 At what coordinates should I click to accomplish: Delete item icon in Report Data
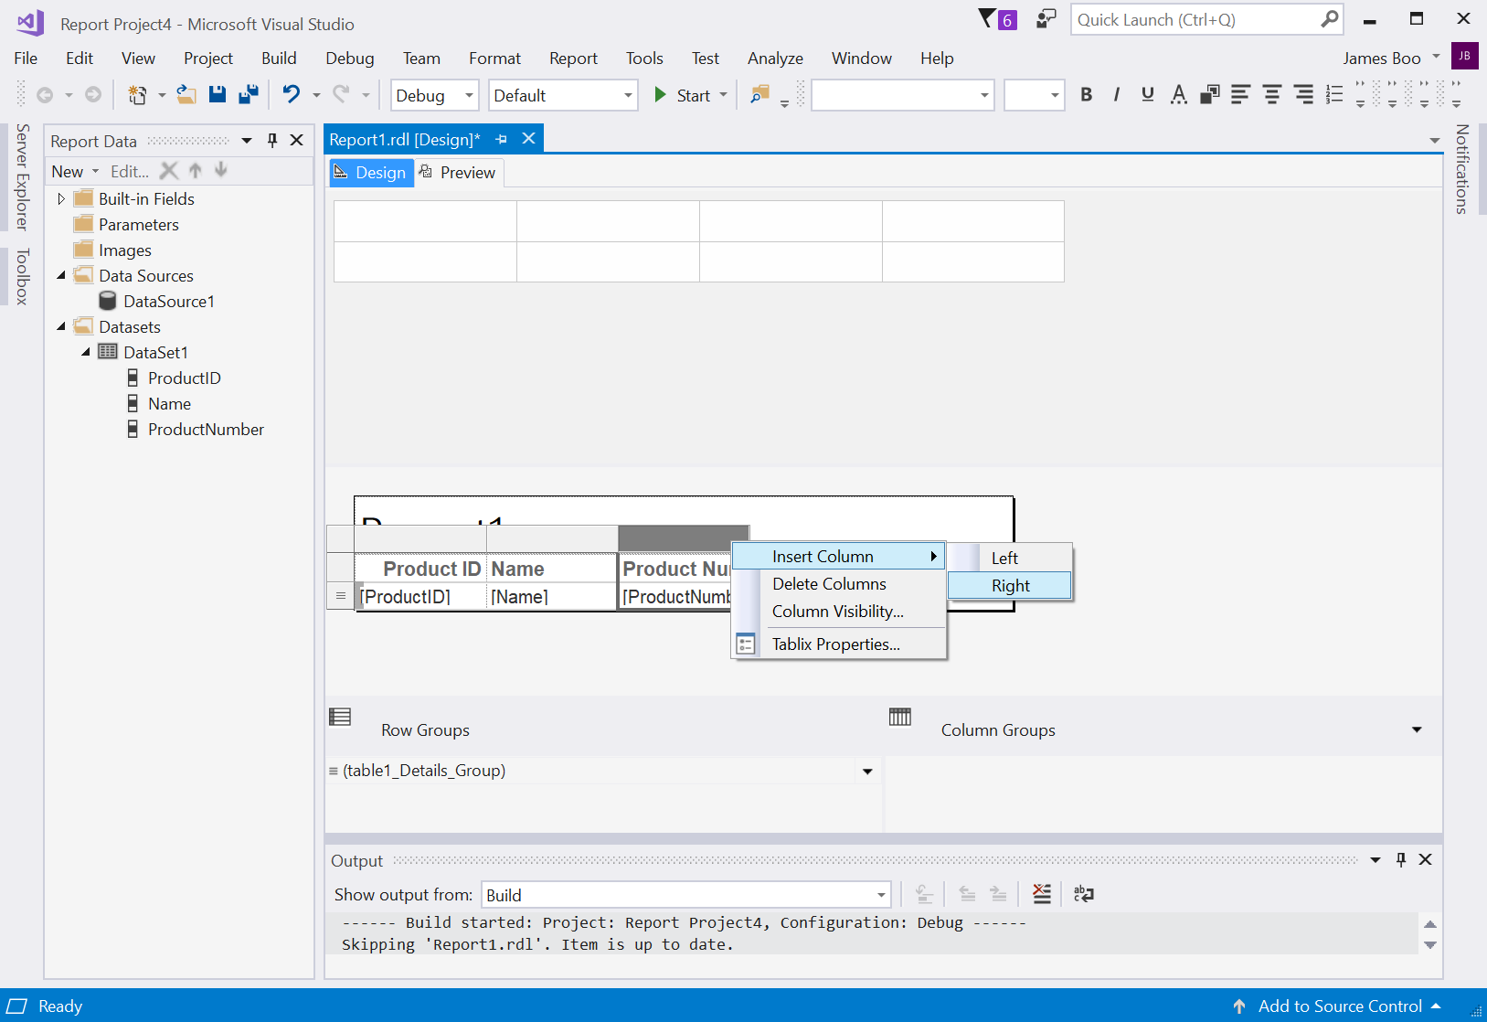(169, 171)
